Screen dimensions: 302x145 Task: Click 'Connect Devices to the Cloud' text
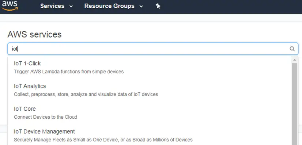tap(45, 117)
